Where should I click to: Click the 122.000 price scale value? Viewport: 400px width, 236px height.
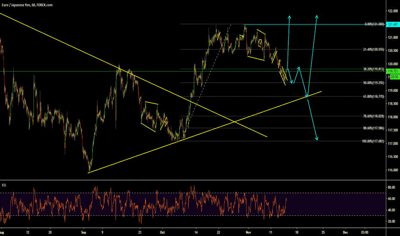393,11
